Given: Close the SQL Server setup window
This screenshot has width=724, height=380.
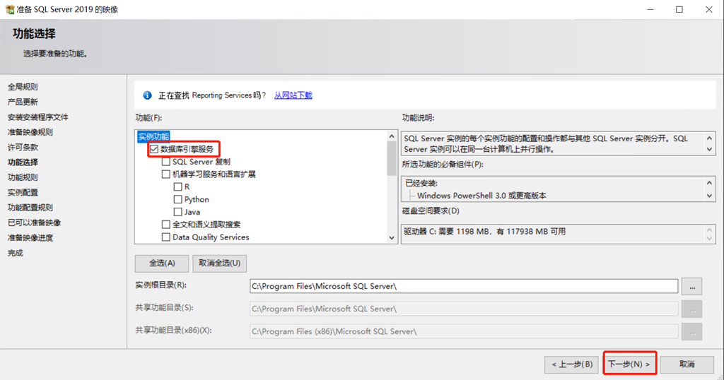Looking at the screenshot, I should (x=708, y=9).
